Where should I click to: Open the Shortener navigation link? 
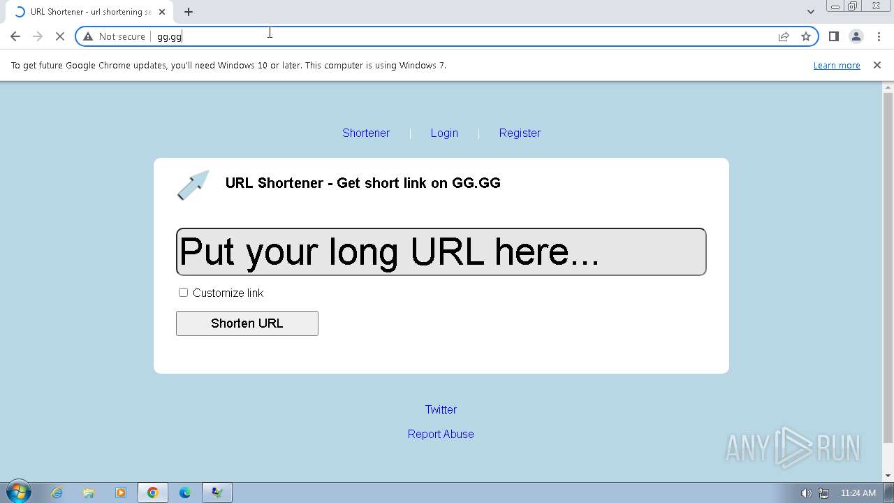(366, 133)
